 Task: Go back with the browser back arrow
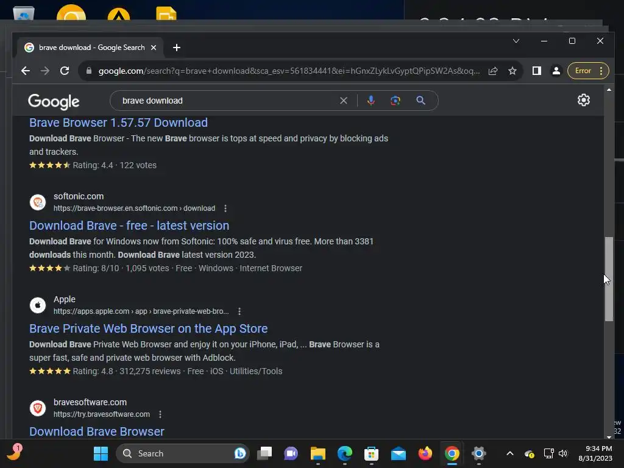tap(26, 71)
